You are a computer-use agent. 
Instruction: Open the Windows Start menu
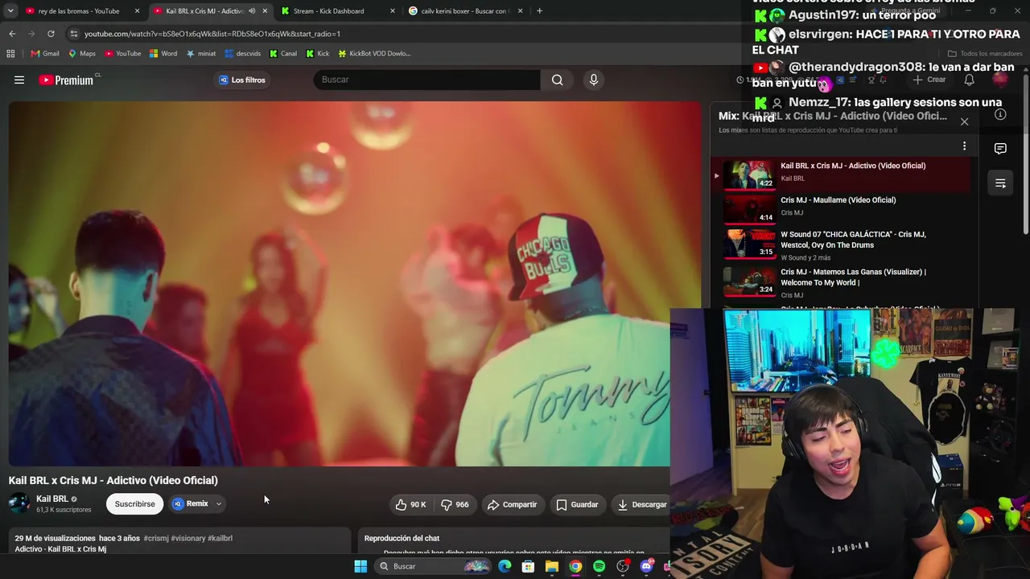click(360, 566)
